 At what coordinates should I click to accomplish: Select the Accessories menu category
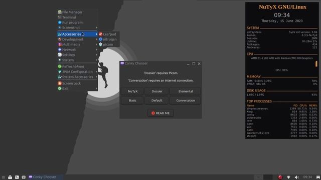tap(77, 34)
